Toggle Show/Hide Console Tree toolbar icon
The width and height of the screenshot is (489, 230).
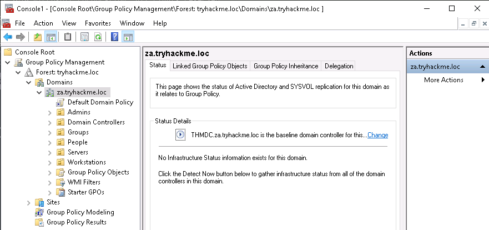click(51, 37)
